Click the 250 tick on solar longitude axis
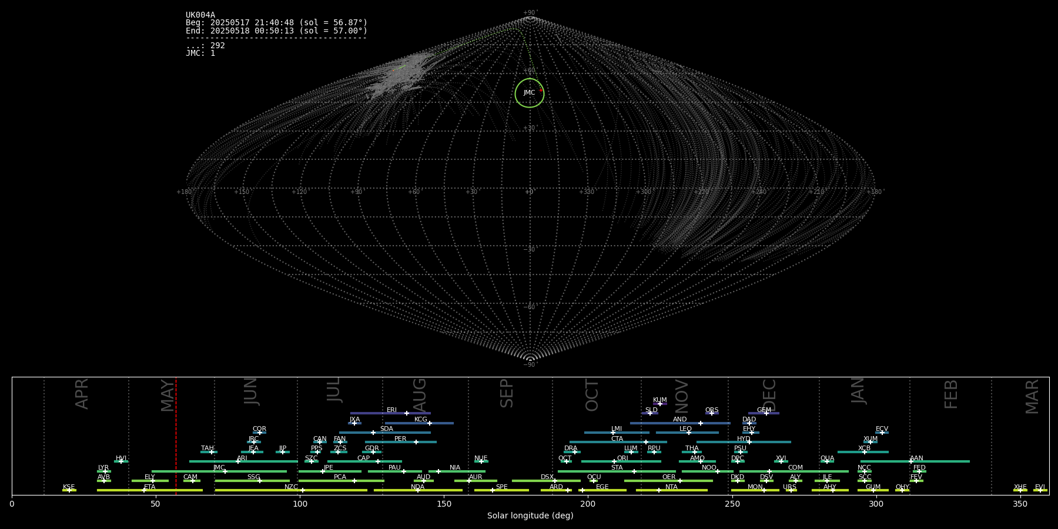The image size is (1058, 529). click(732, 504)
